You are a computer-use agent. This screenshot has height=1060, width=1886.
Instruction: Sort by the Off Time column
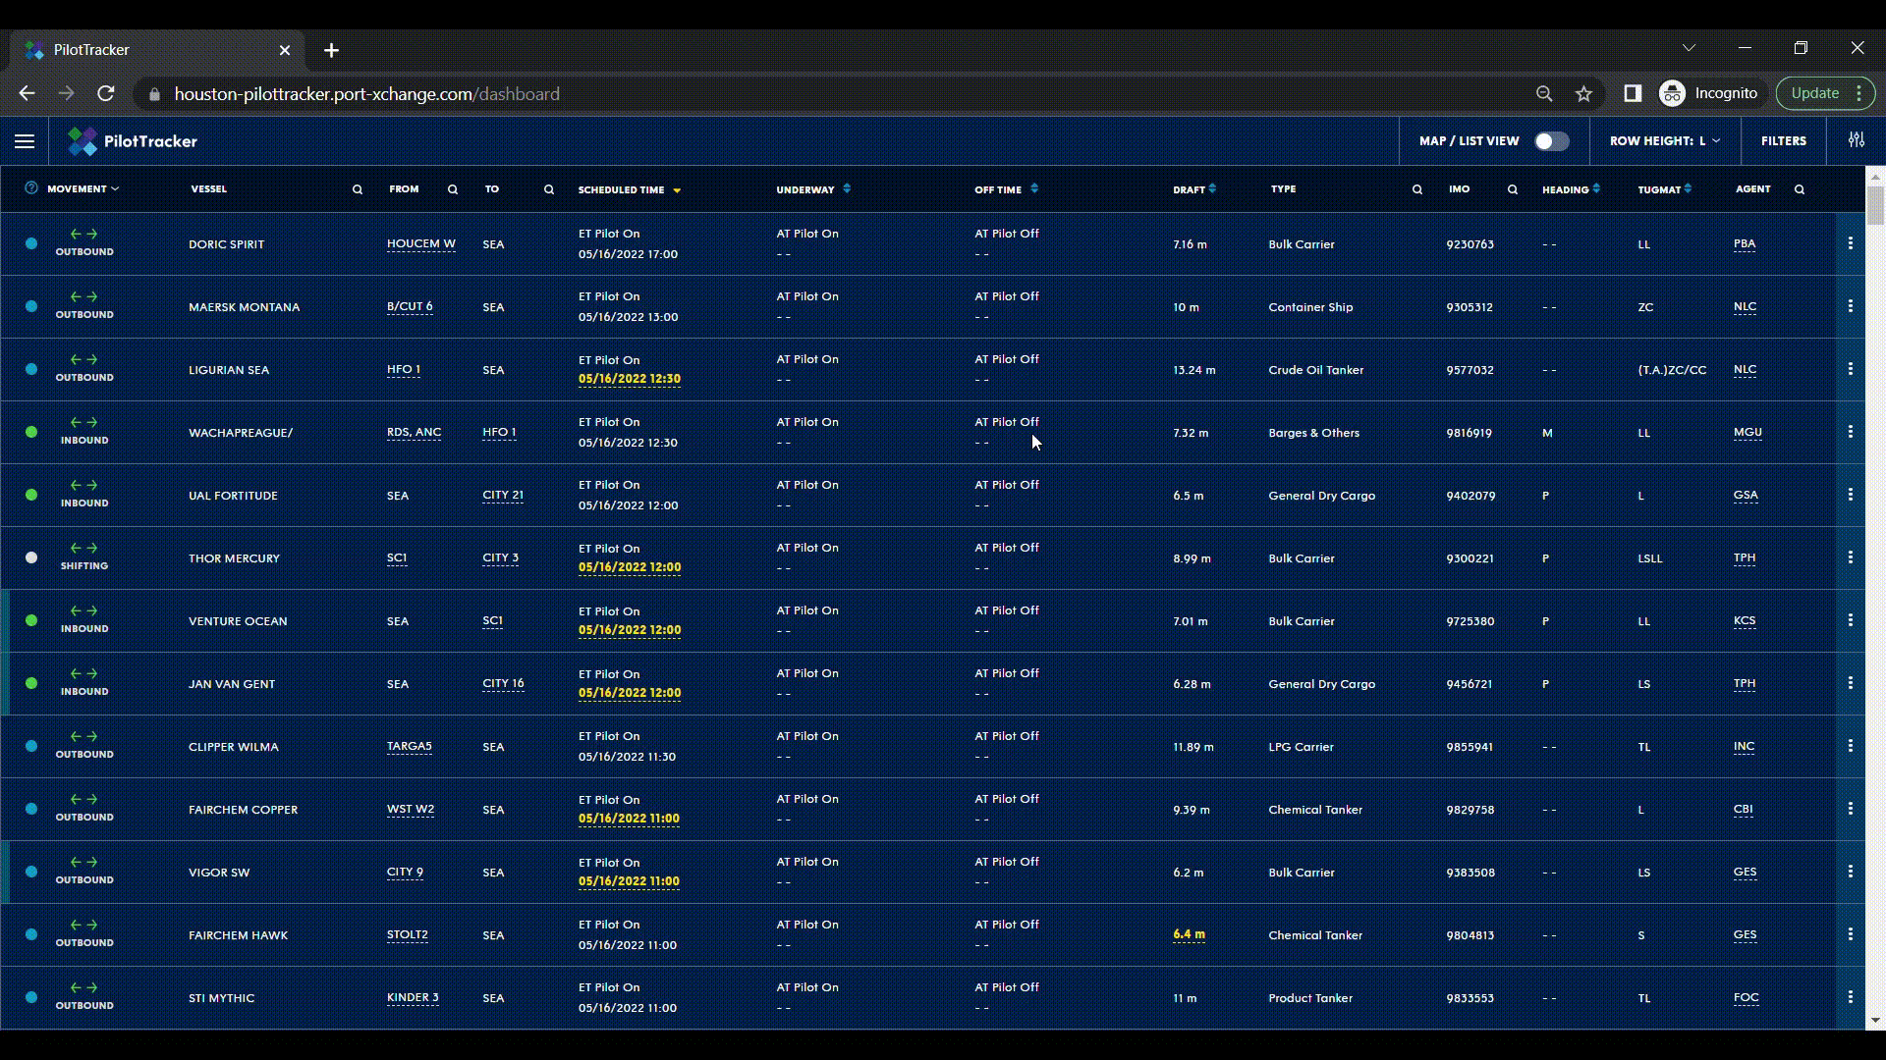click(x=1034, y=188)
